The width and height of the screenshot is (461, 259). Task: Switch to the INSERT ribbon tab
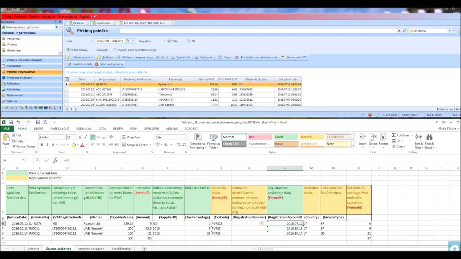[39, 128]
